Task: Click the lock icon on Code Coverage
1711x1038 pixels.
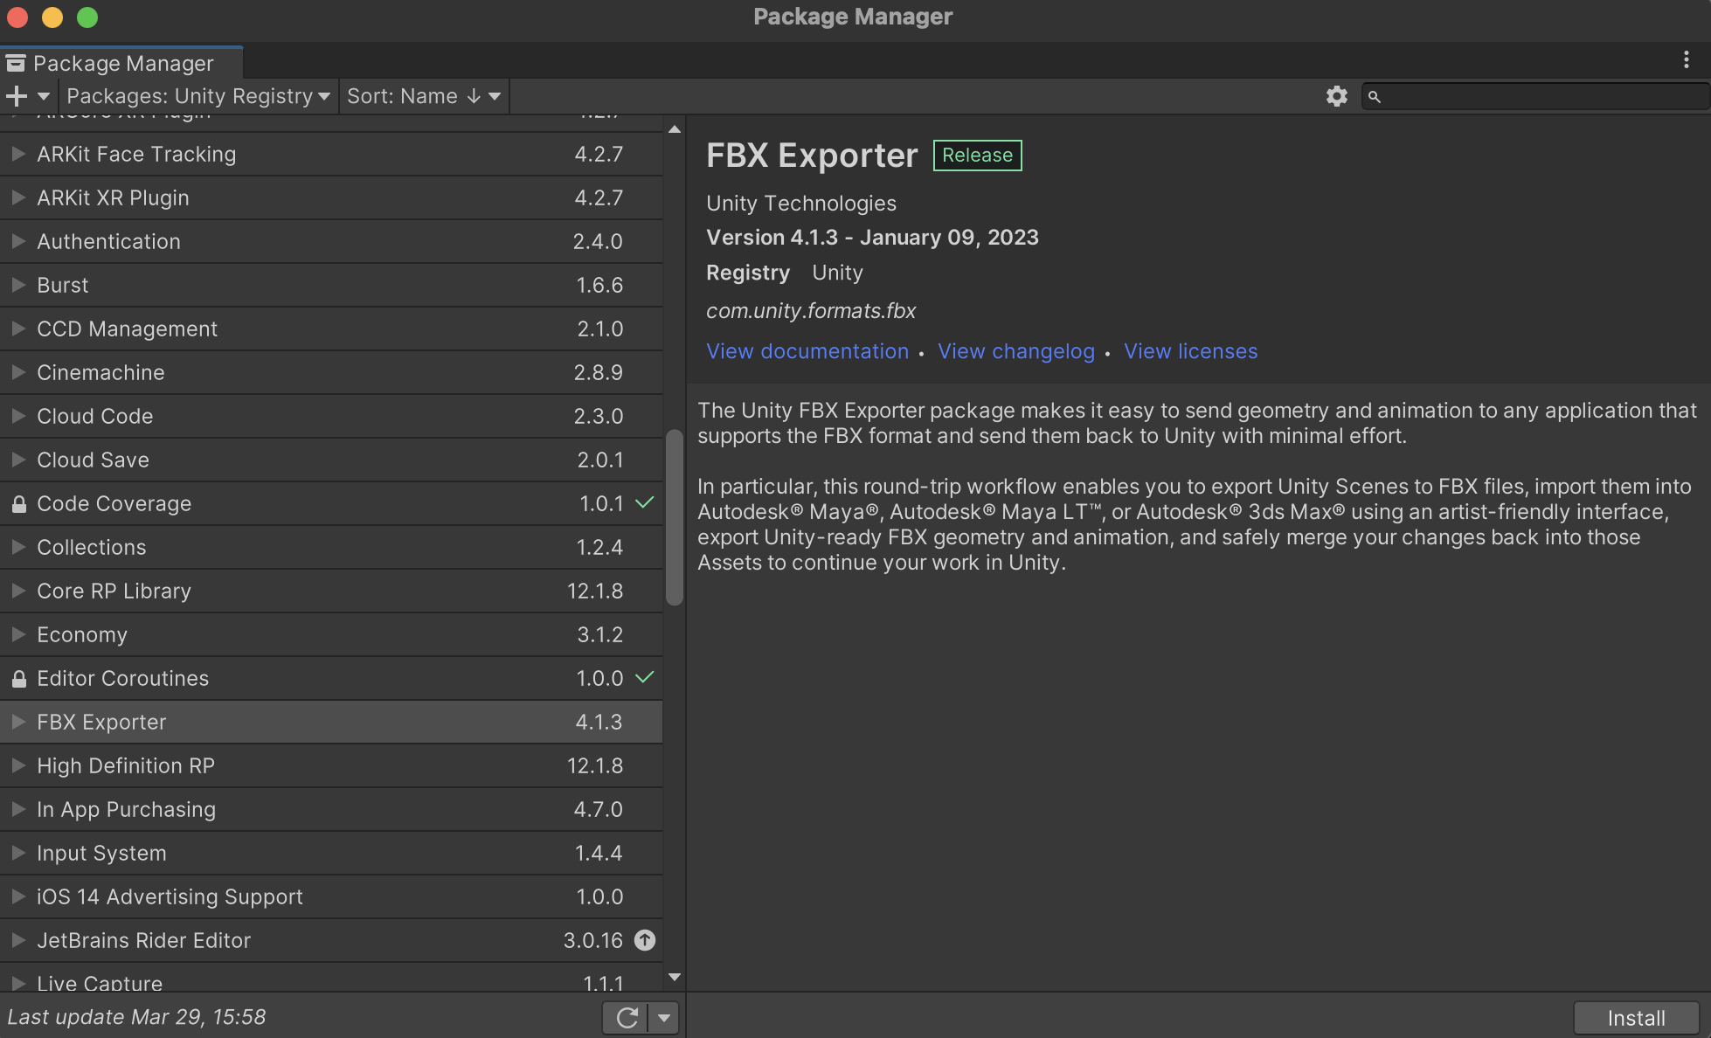Action: (17, 503)
